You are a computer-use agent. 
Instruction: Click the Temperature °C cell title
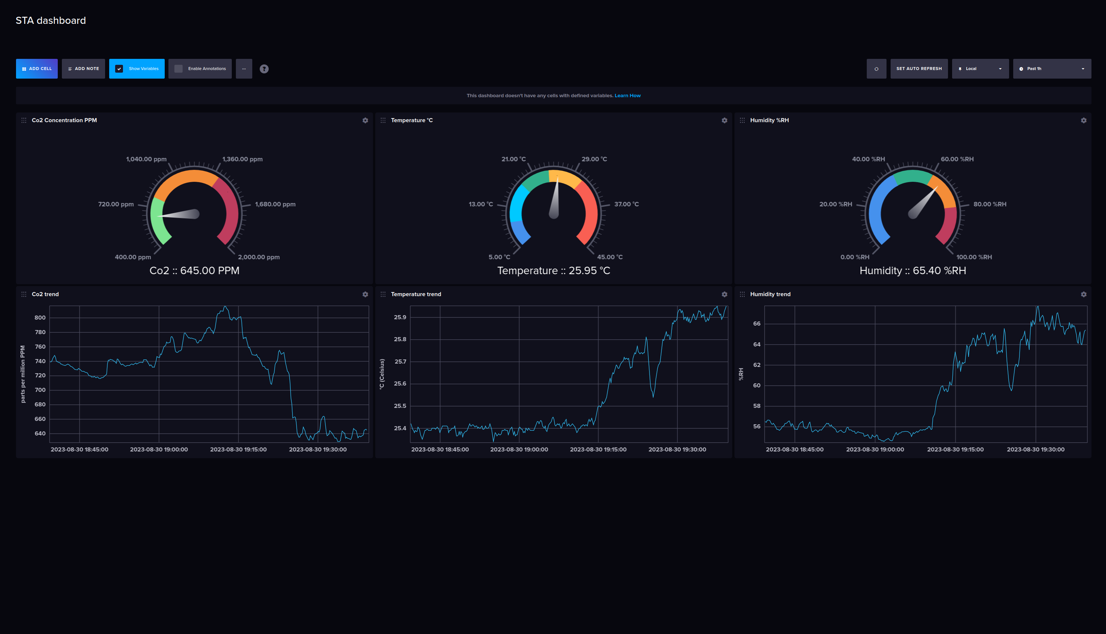[412, 121]
